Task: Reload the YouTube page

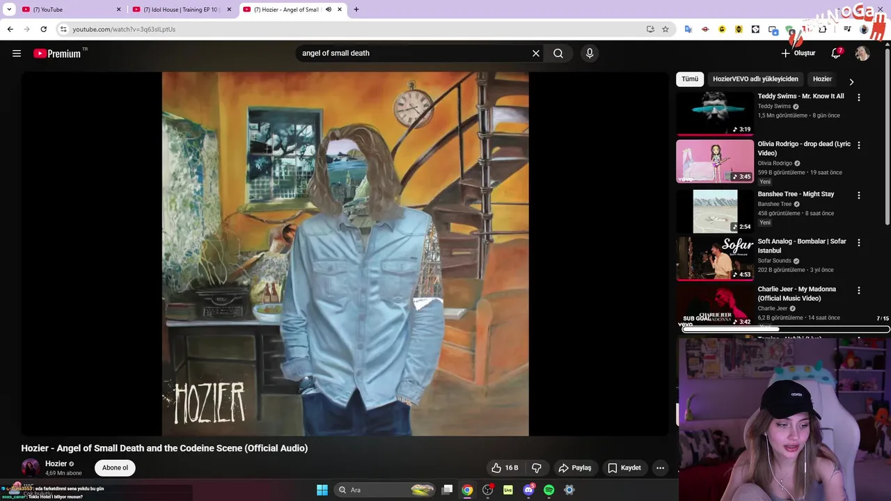Action: (43, 29)
